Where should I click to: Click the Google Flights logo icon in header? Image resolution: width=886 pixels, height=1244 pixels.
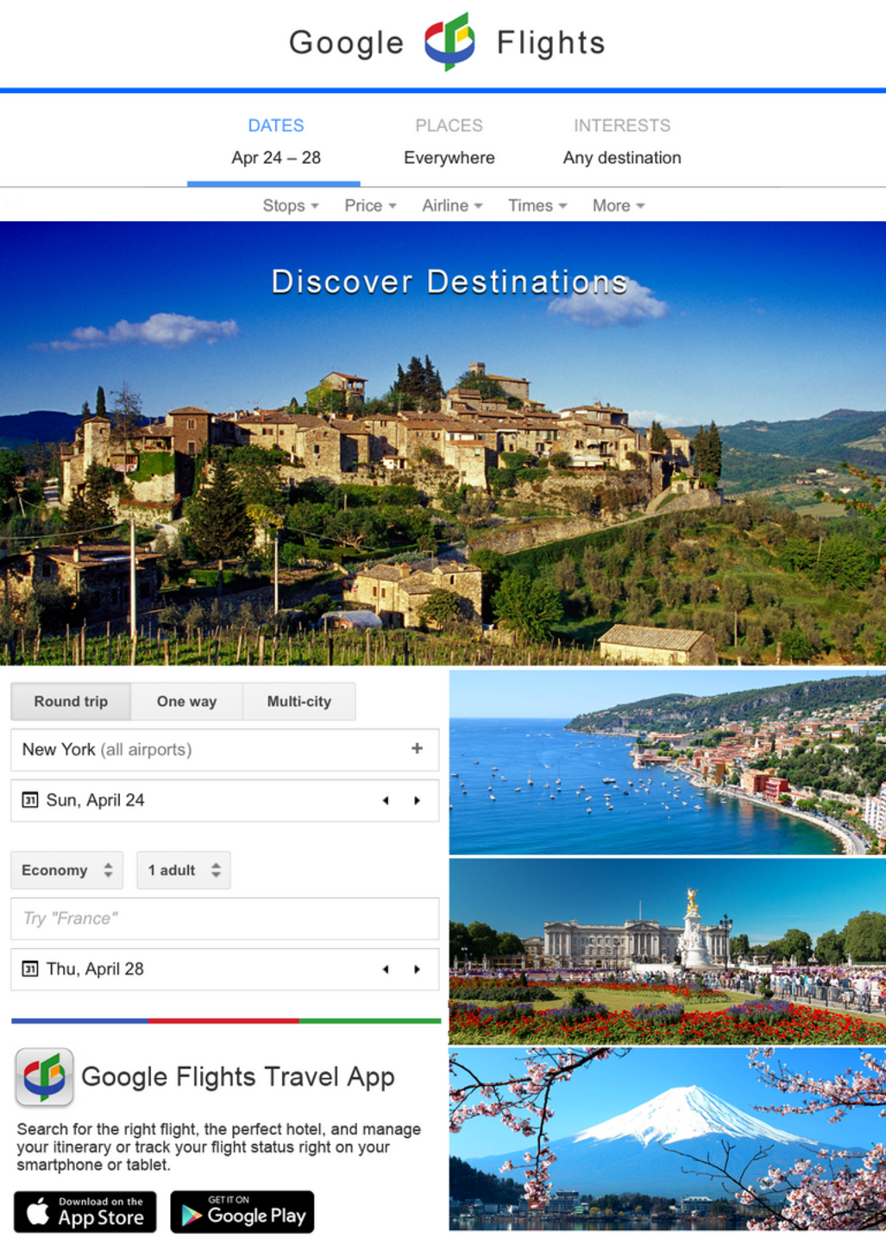coord(449,41)
